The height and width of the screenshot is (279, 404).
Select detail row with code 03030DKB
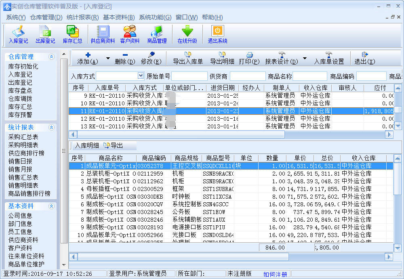click(x=231, y=197)
